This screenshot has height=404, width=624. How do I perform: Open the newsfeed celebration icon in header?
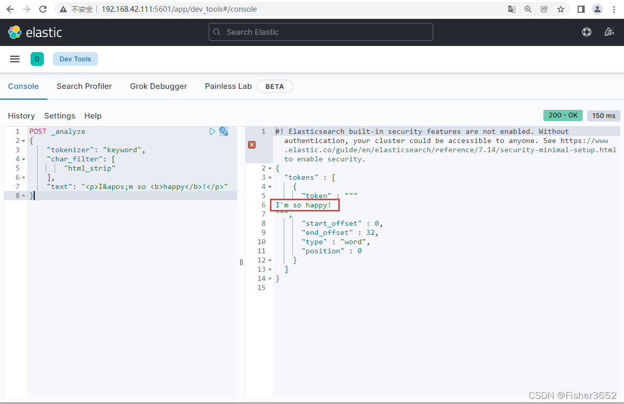click(x=609, y=32)
